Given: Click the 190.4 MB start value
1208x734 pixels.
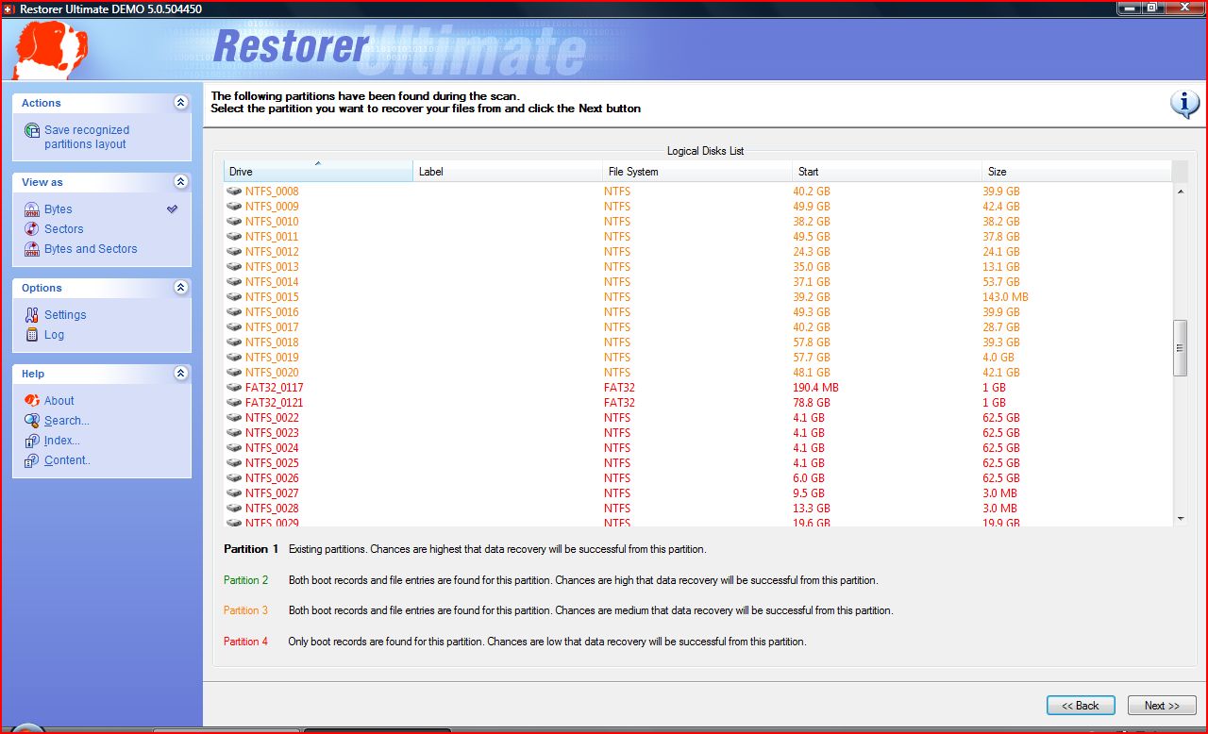Looking at the screenshot, I should [x=815, y=388].
